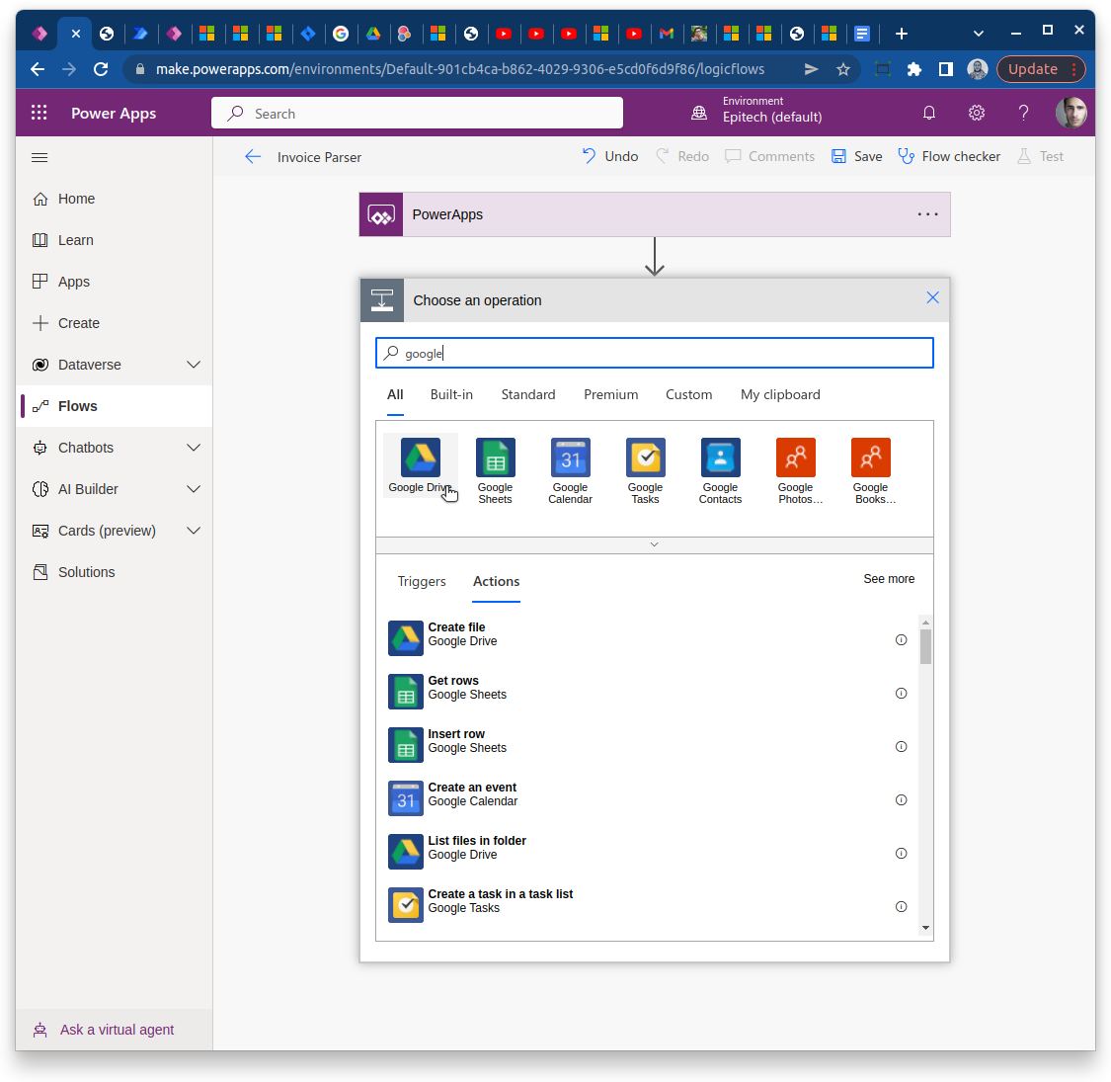Show info for Create an event action
The height and width of the screenshot is (1082, 1111).
(x=901, y=799)
